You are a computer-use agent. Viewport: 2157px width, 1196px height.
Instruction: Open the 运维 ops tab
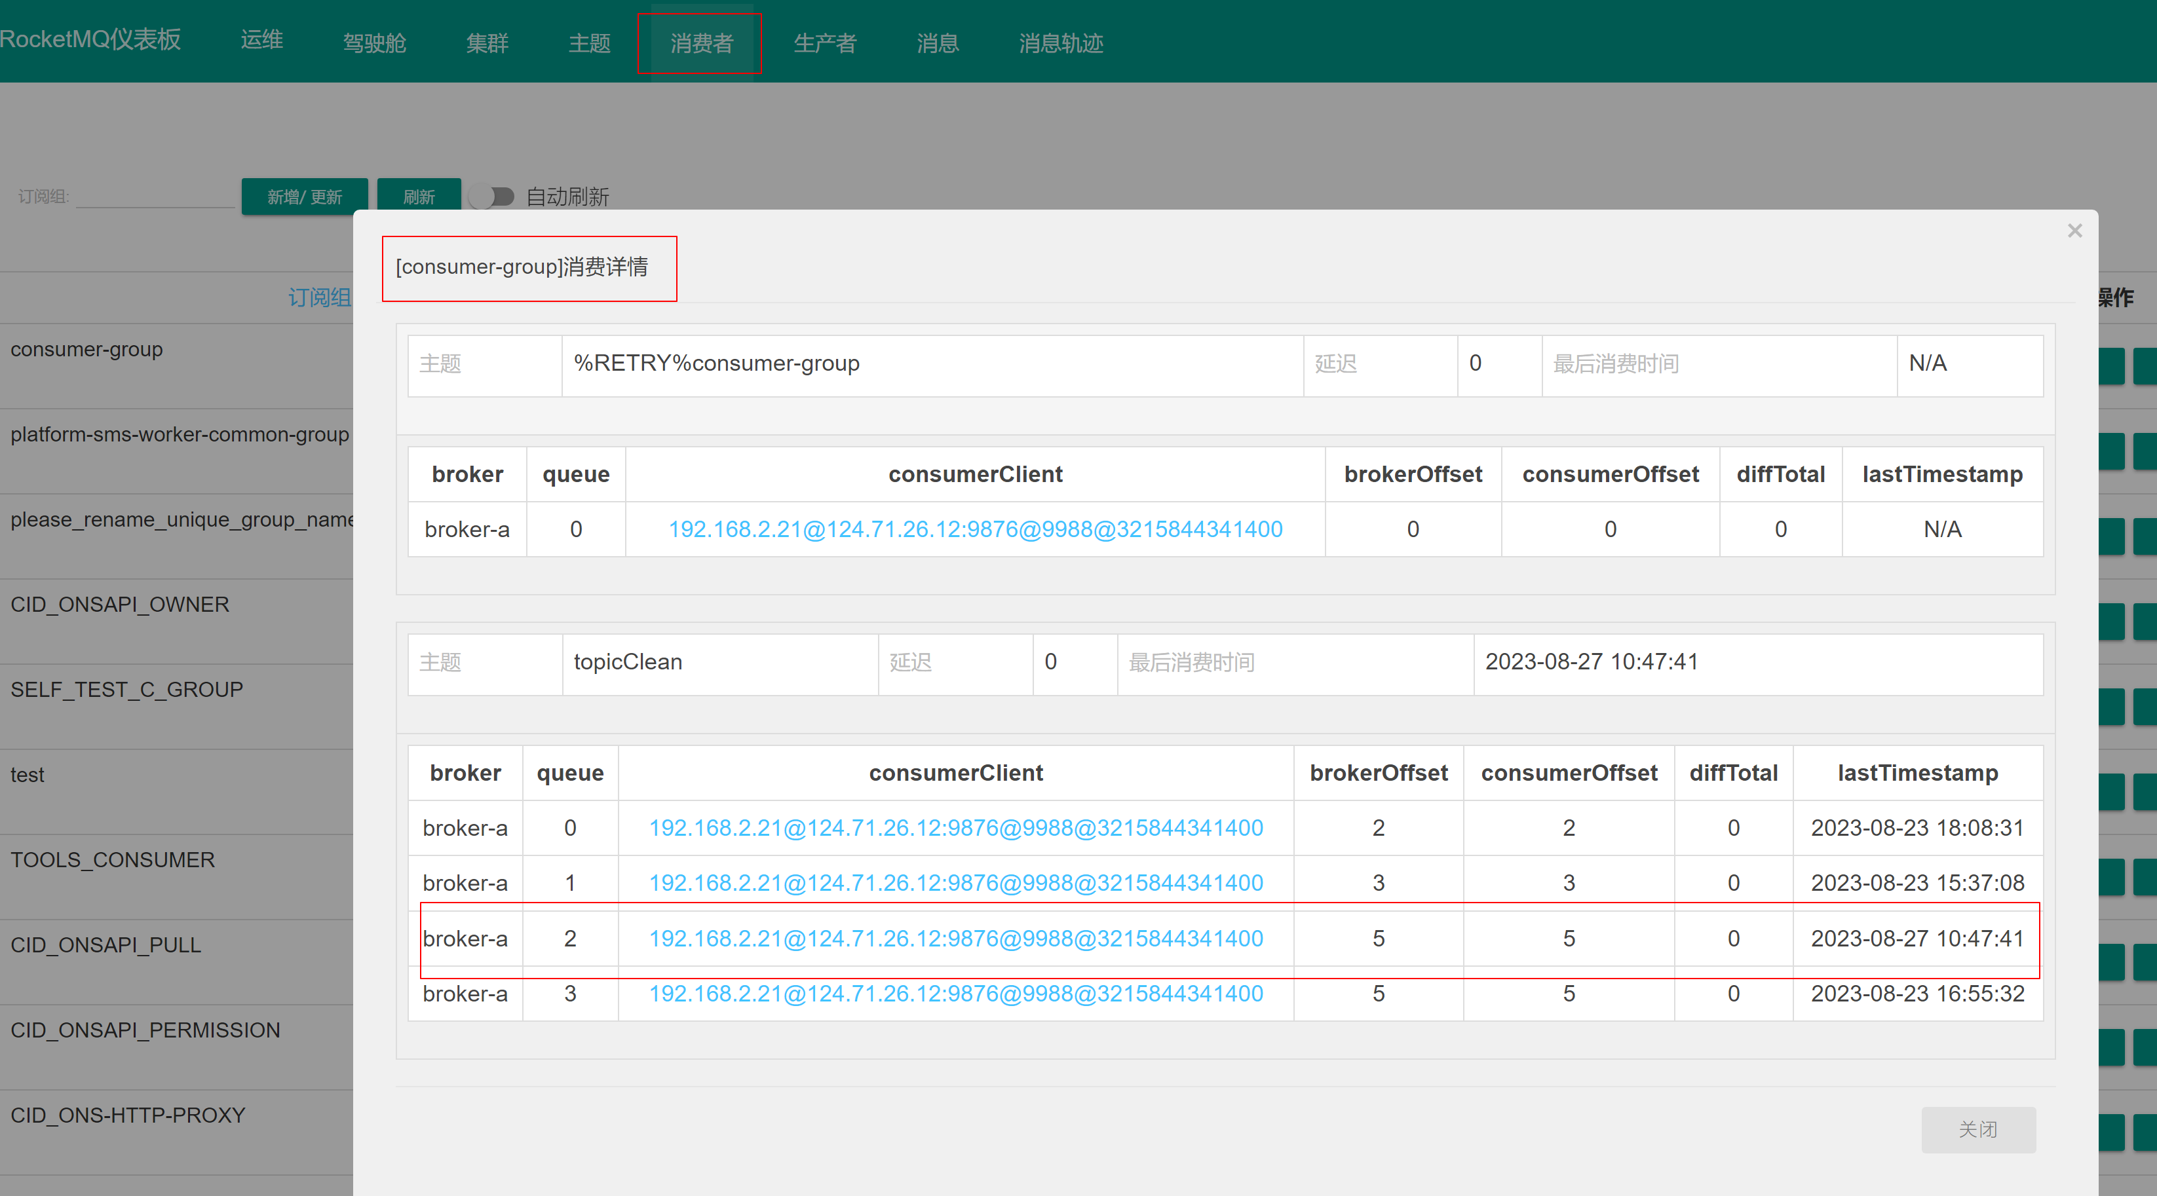pos(262,40)
